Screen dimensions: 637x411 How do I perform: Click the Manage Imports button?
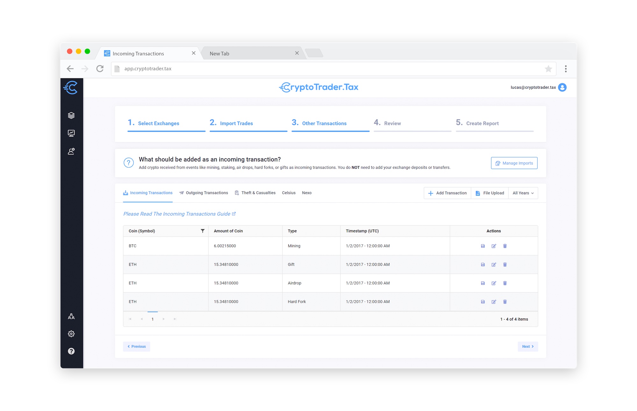[x=514, y=163]
